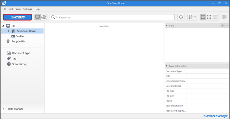Close the ScanSnap Home window
Image resolution: width=230 pixels, height=119 pixels.
[226, 3]
